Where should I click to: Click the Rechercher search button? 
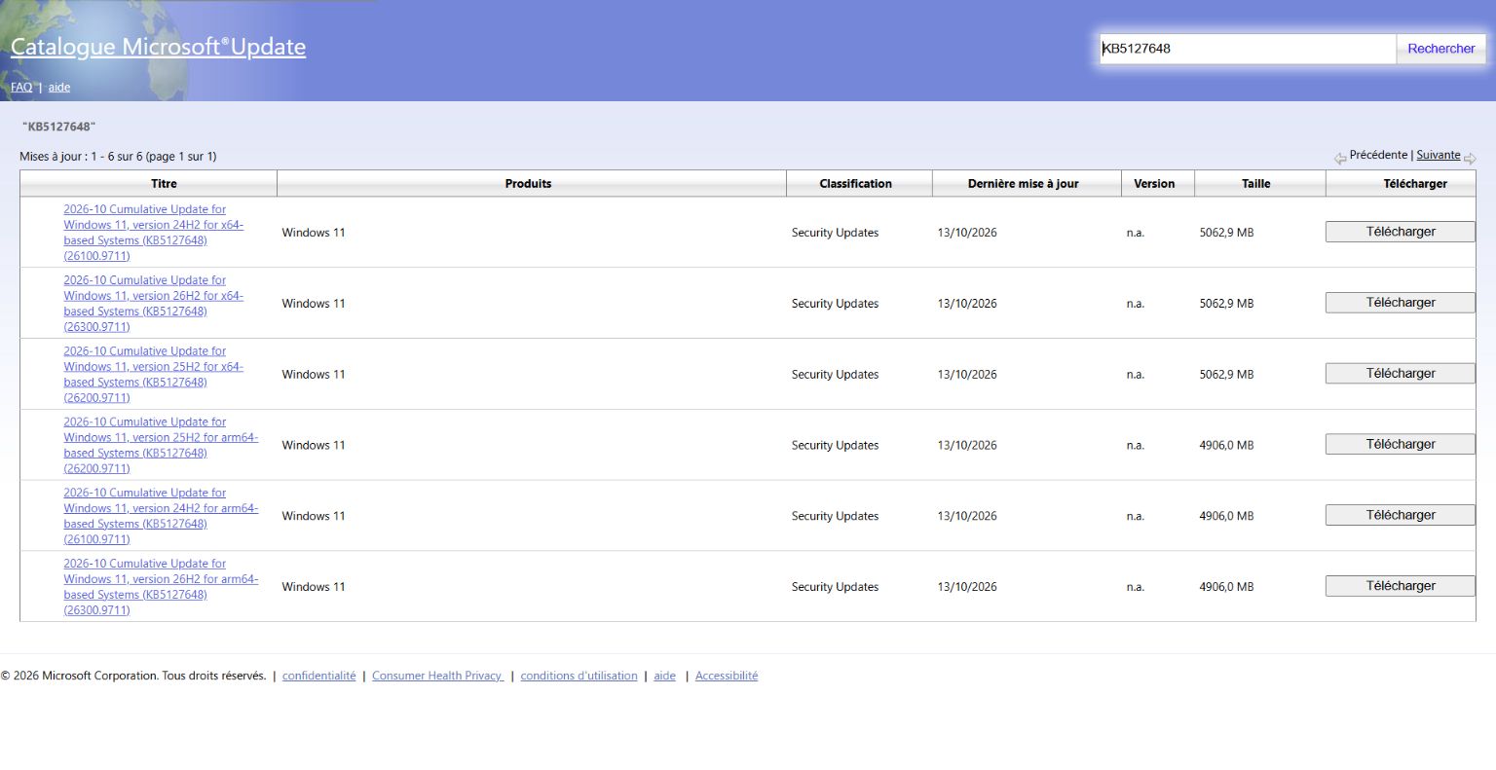1441,49
